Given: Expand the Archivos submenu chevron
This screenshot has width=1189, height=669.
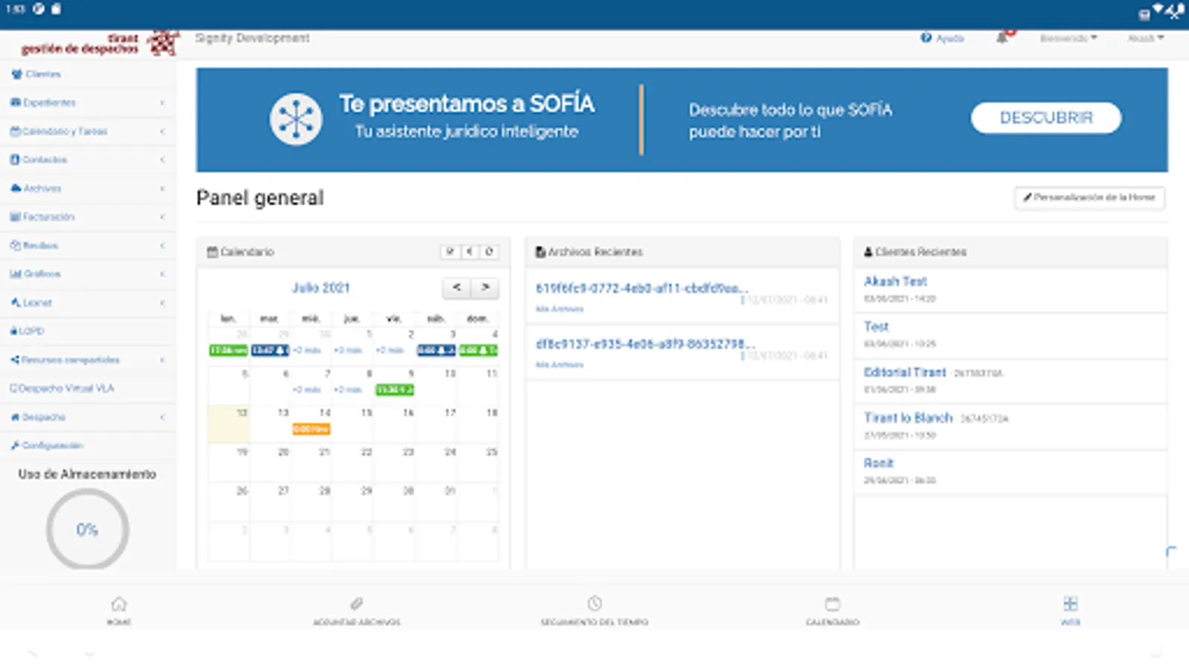Looking at the screenshot, I should click(x=162, y=188).
